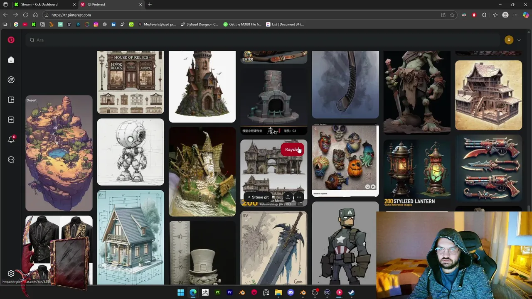Open browser Settings and more menu
This screenshot has height=299, width=532.
515,15
